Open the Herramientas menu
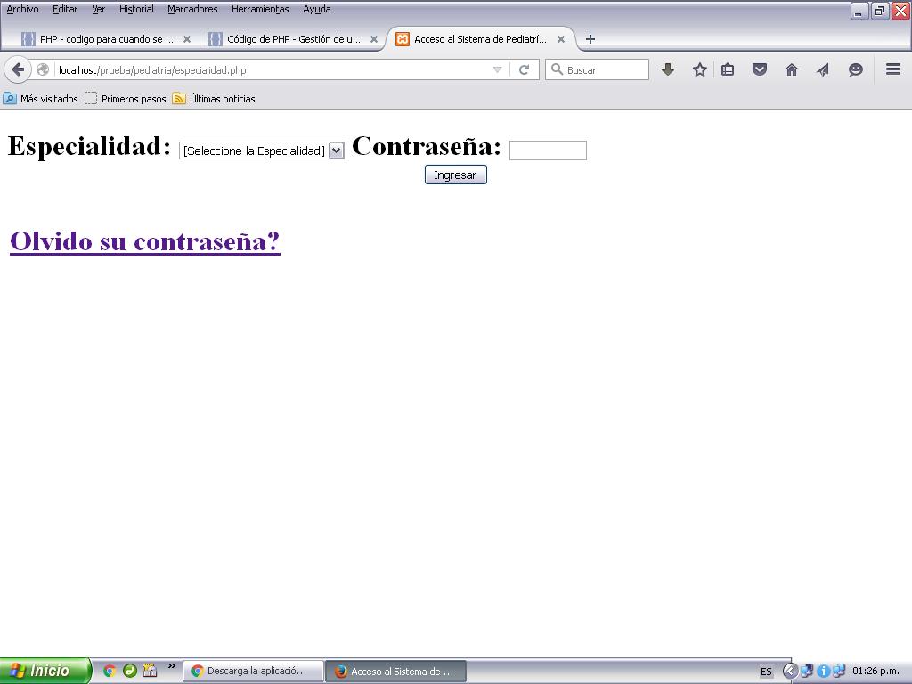This screenshot has height=684, width=912. [260, 9]
